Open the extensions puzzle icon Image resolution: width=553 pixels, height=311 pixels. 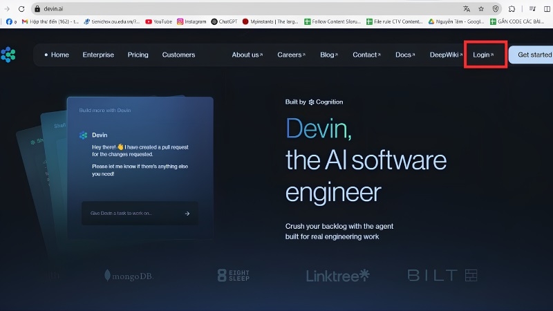512,9
